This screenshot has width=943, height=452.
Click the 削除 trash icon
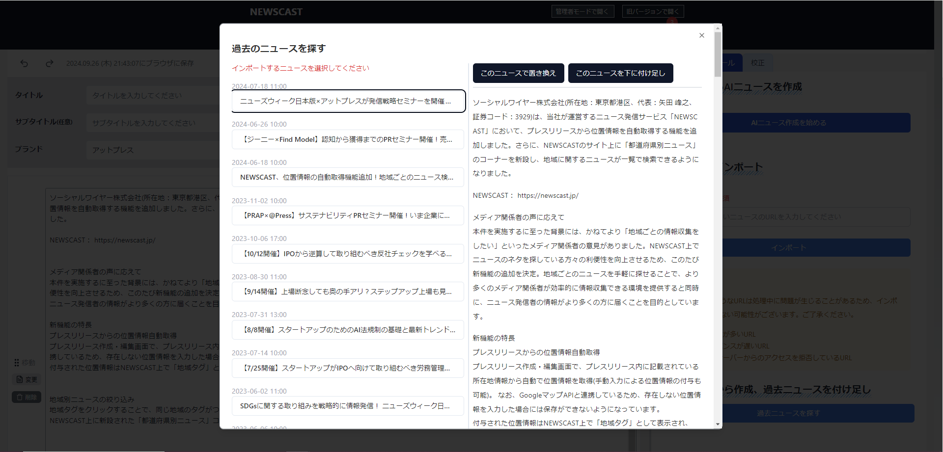point(19,397)
